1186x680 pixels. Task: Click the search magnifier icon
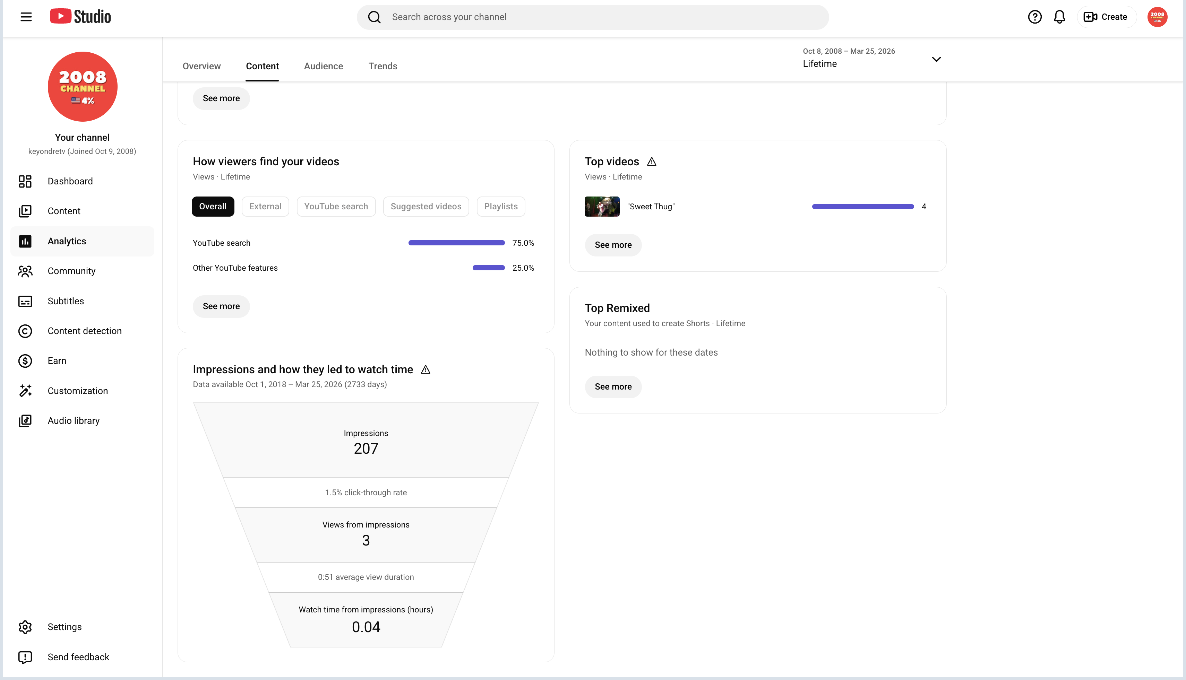point(374,17)
